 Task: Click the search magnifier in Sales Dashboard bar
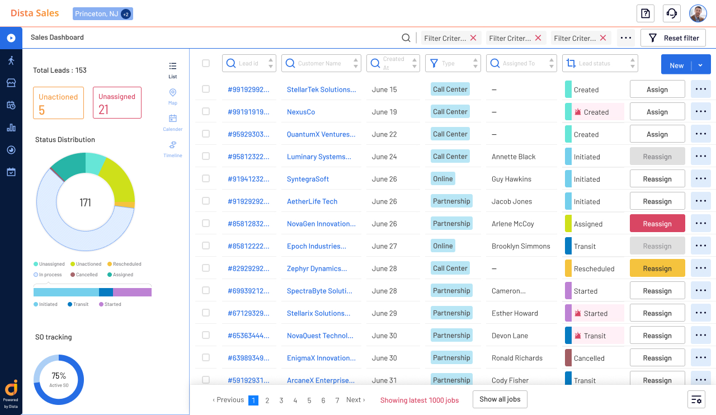pos(406,38)
